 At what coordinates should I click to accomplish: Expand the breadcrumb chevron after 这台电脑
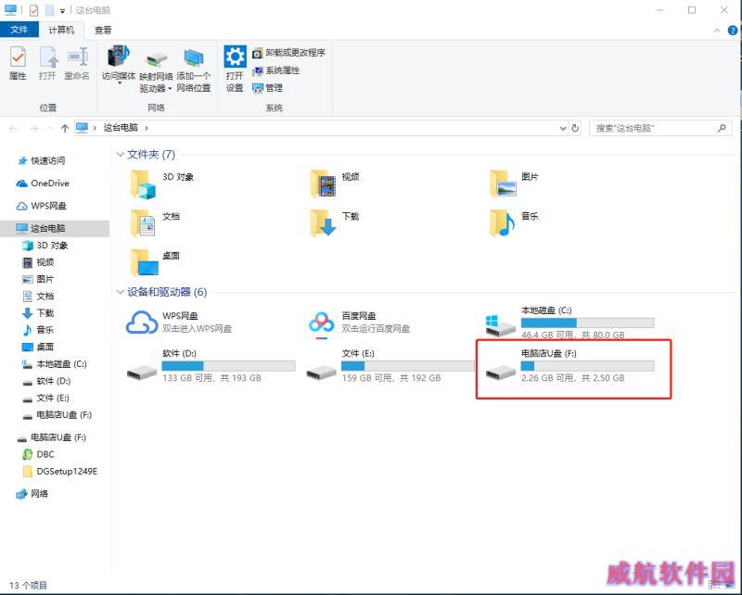point(147,128)
